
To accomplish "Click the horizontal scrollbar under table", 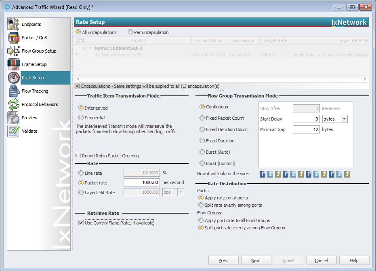I will [221, 79].
